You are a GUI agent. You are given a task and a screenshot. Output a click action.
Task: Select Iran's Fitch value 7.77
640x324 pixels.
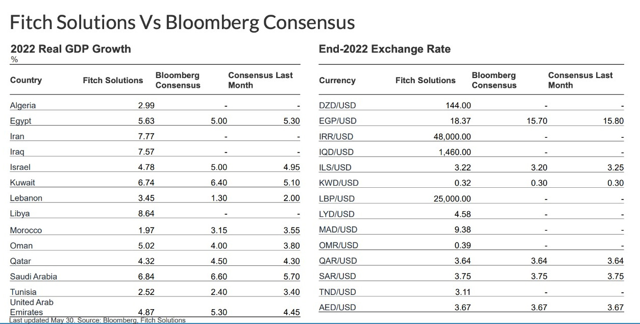(x=146, y=136)
